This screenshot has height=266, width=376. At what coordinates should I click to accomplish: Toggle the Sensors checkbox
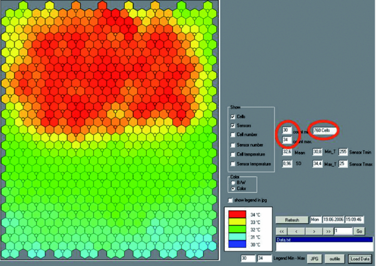(232, 125)
